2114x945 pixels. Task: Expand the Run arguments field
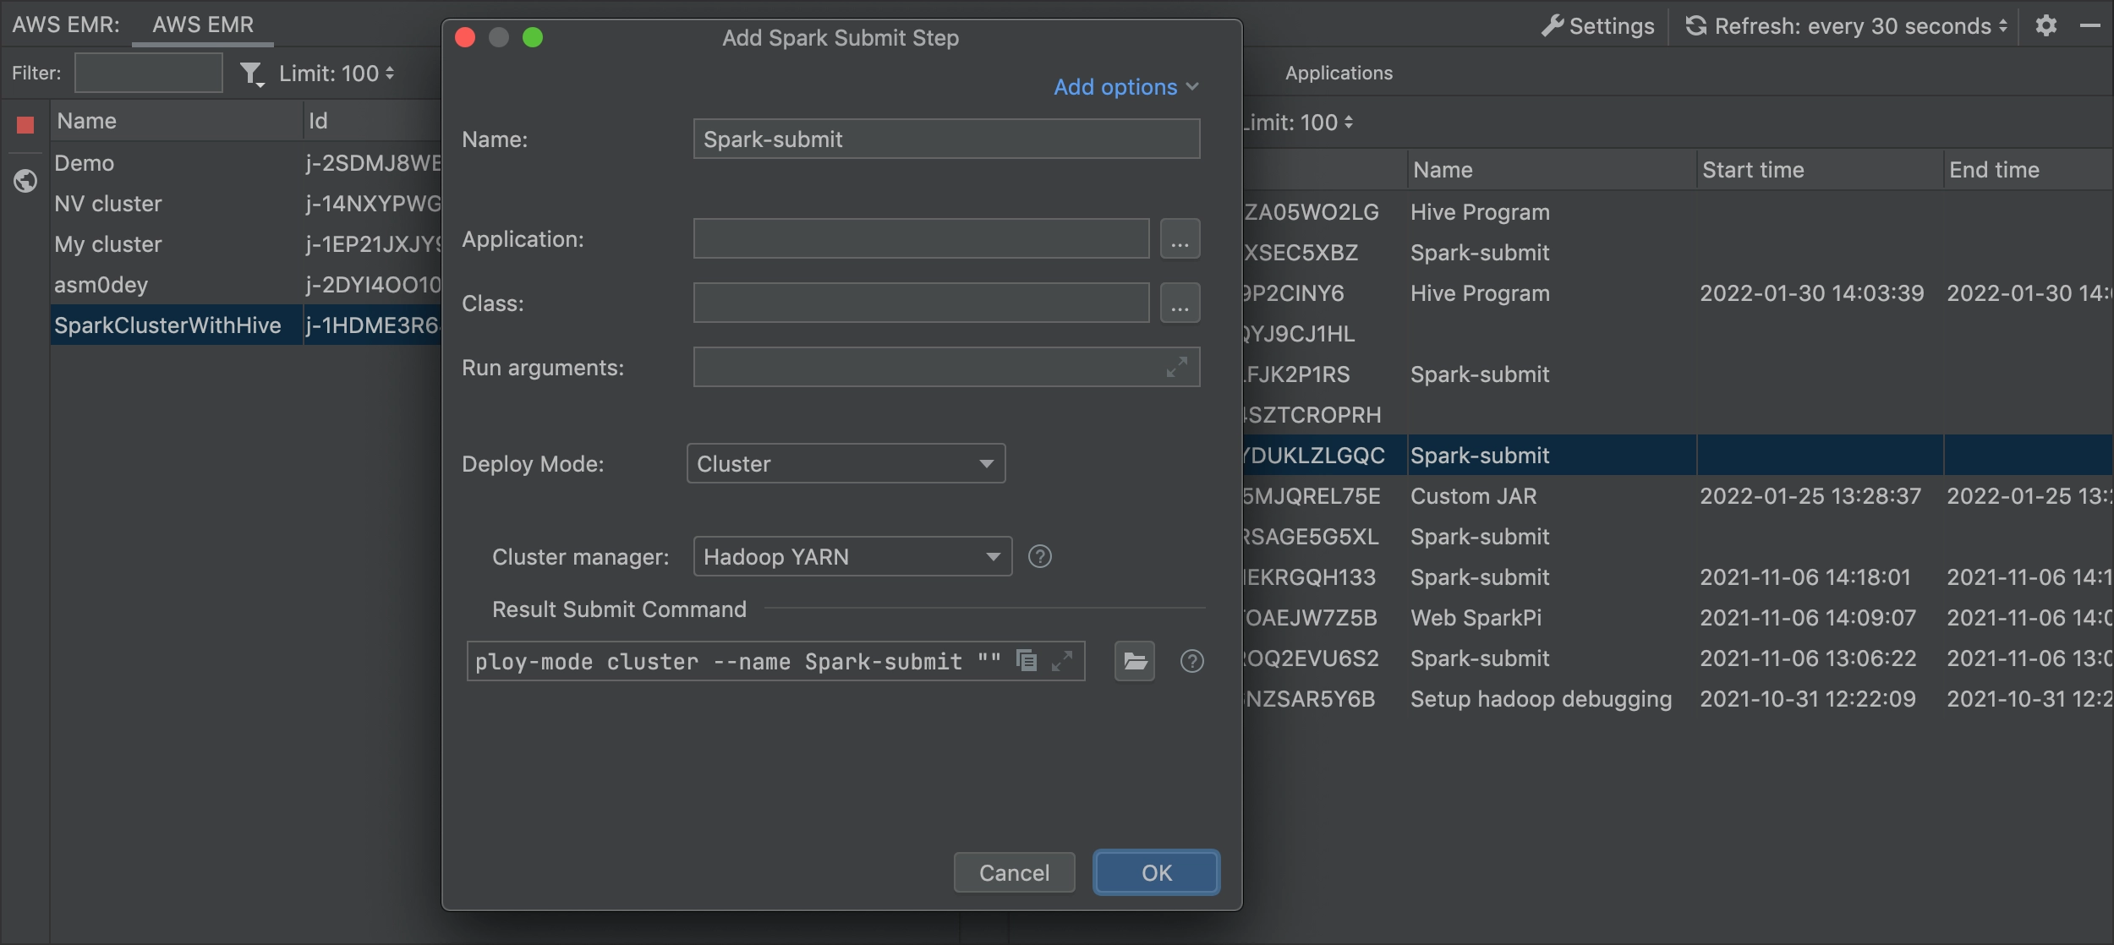click(1176, 367)
